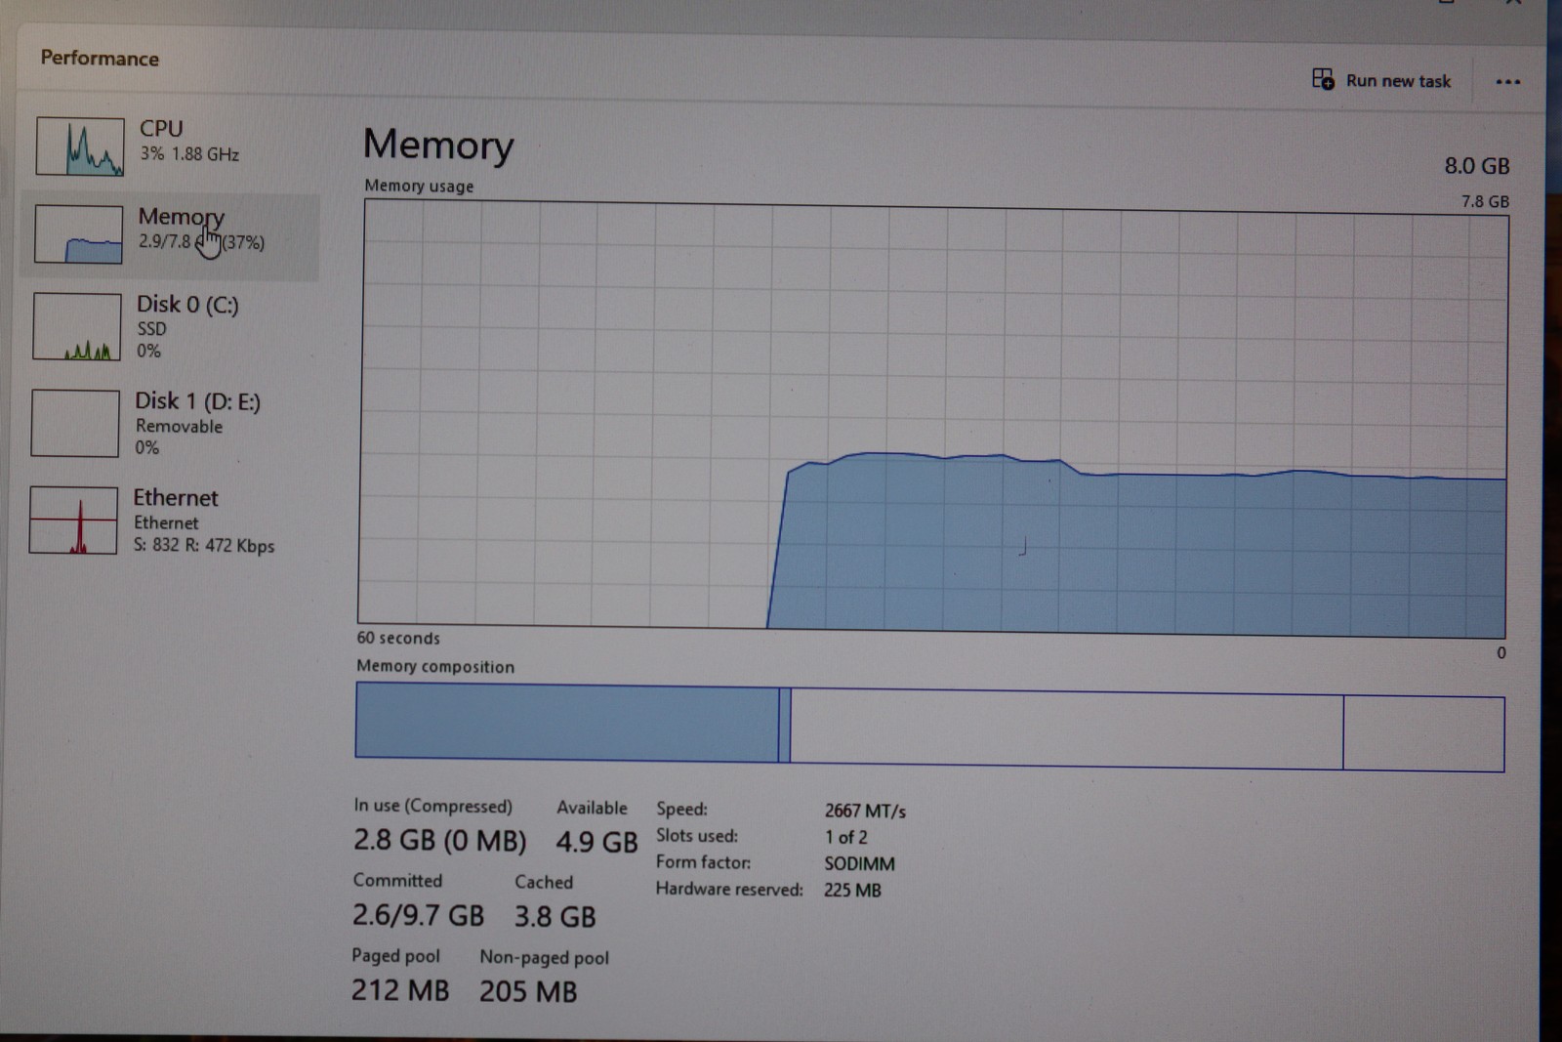Click inside the Memory usage graph area
Image resolution: width=1562 pixels, height=1042 pixels.
tap(932, 420)
